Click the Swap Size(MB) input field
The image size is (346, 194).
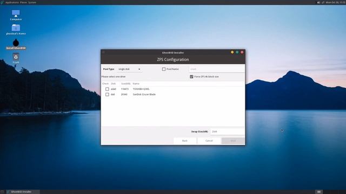pyautogui.click(x=227, y=131)
